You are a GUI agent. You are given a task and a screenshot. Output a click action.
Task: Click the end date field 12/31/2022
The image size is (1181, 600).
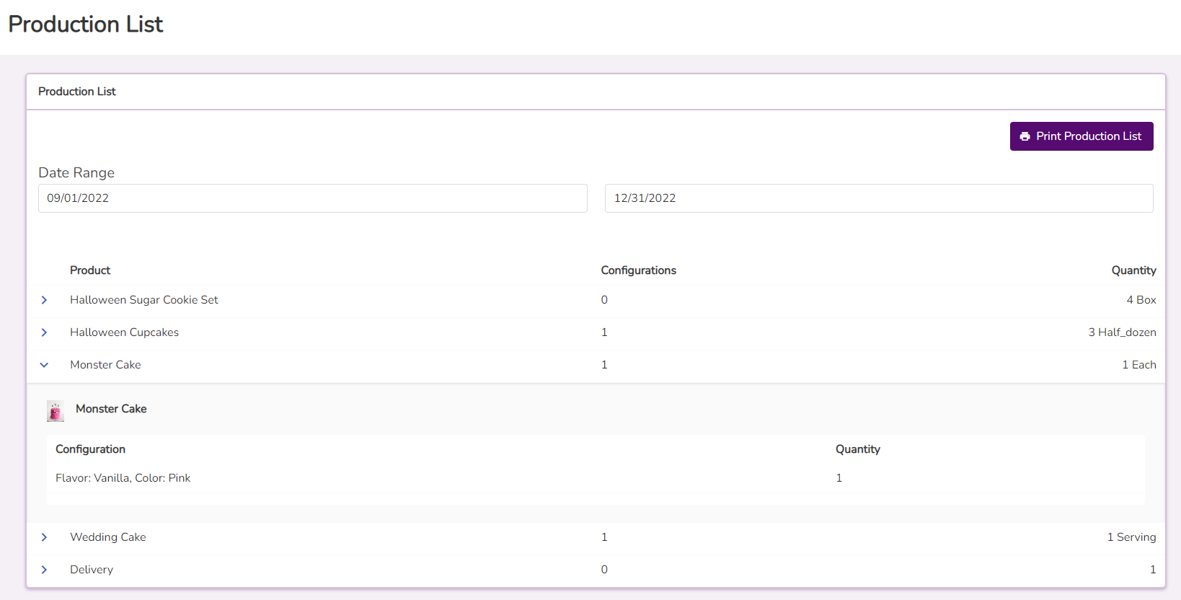[x=878, y=198]
